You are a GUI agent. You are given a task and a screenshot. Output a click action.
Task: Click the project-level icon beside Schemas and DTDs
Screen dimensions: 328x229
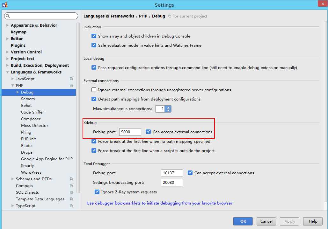tap(71, 179)
